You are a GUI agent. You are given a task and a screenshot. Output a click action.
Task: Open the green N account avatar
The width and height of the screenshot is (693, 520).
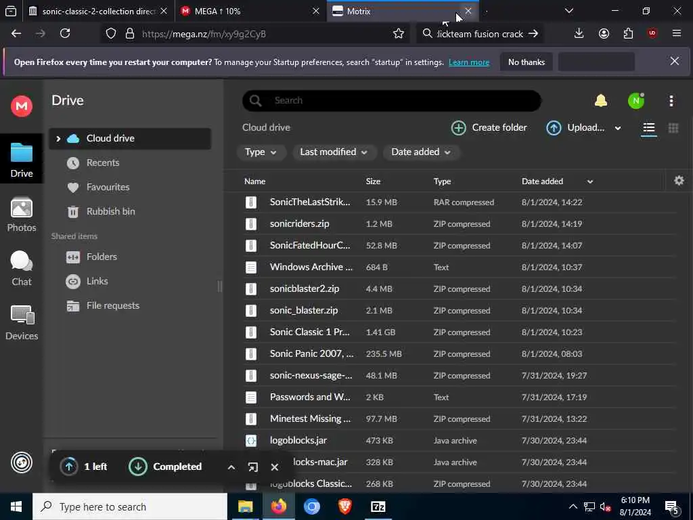click(x=635, y=101)
